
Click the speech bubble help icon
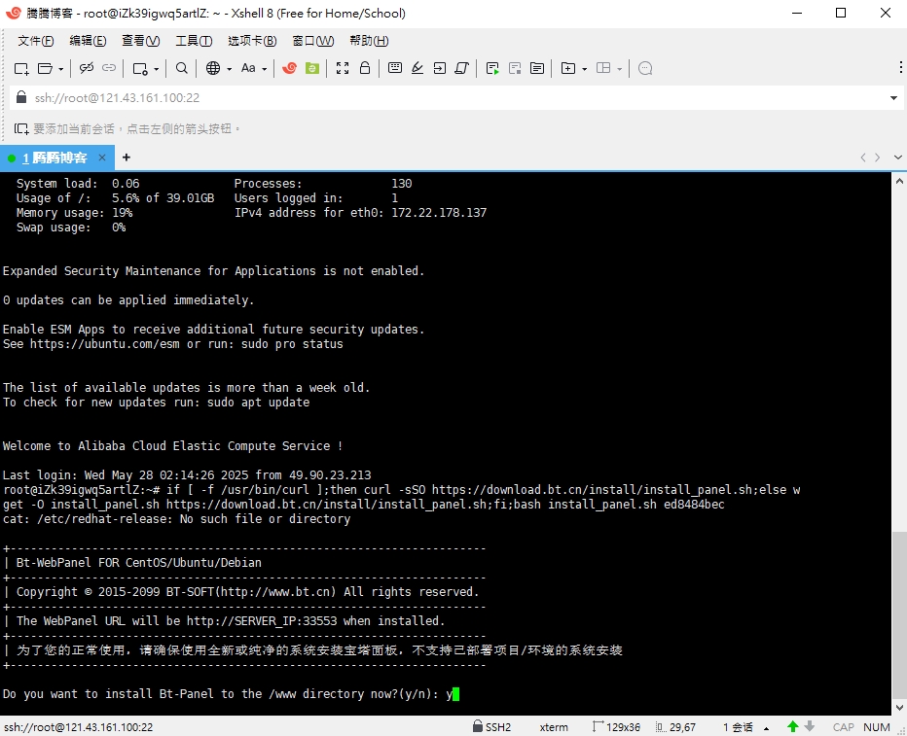coord(645,68)
